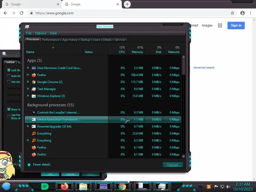Viewport: 256px width, 192px height.
Task: Sort processes by the Memory column header
Action: tap(137, 52)
